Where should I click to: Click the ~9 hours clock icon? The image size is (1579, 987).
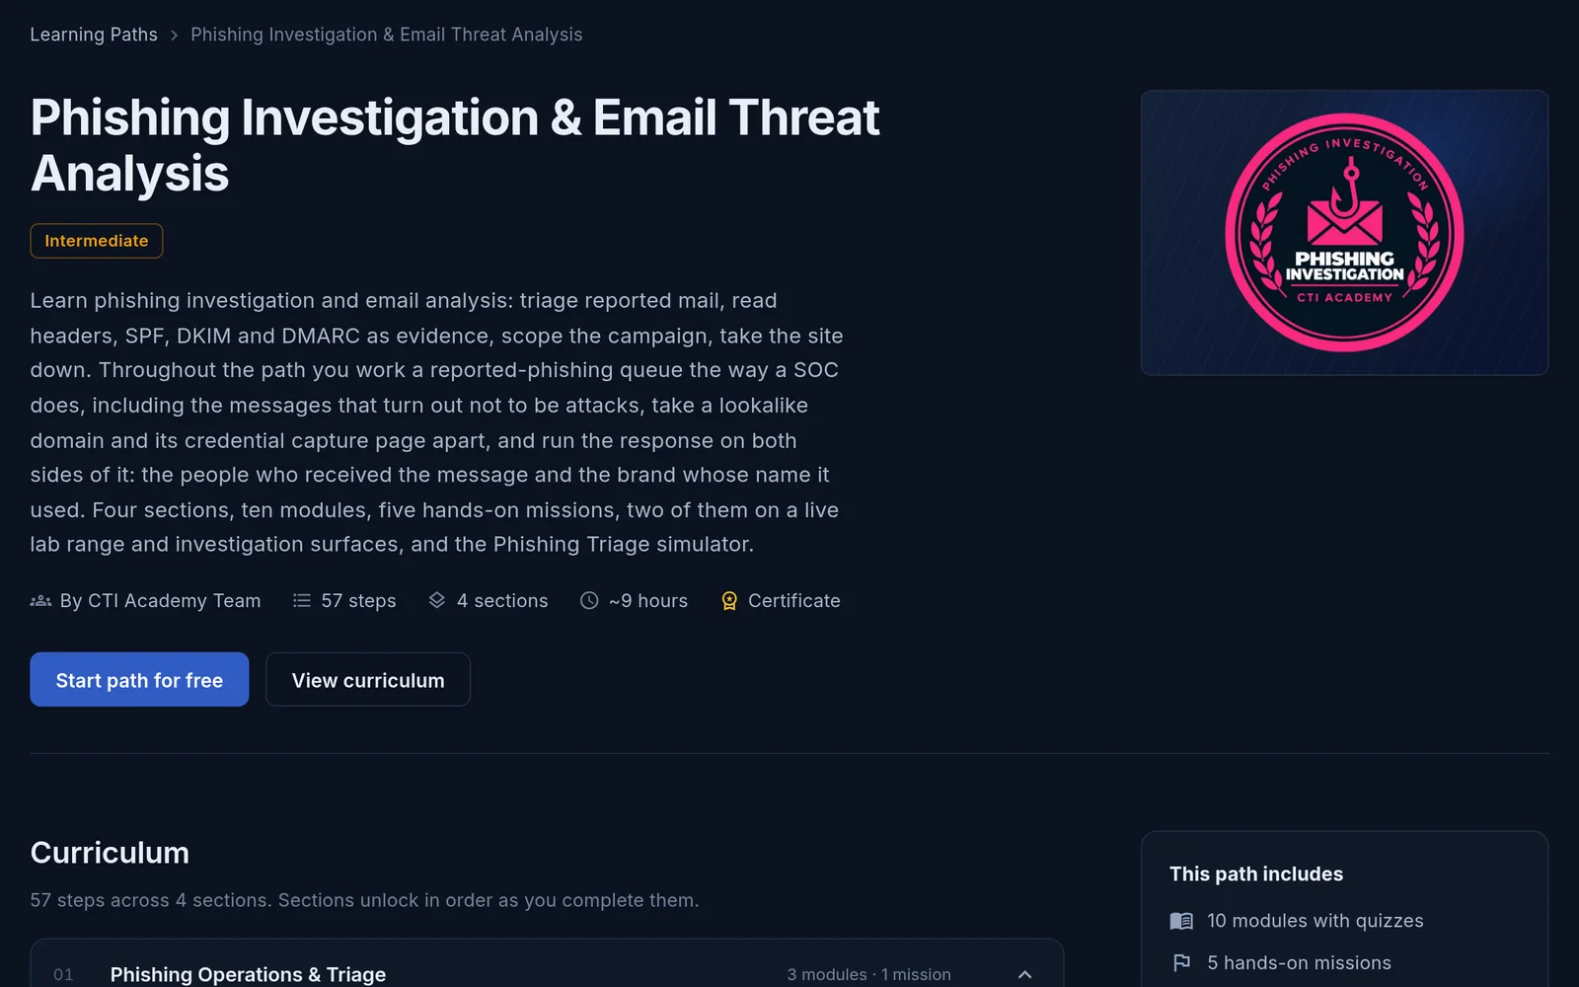click(589, 600)
